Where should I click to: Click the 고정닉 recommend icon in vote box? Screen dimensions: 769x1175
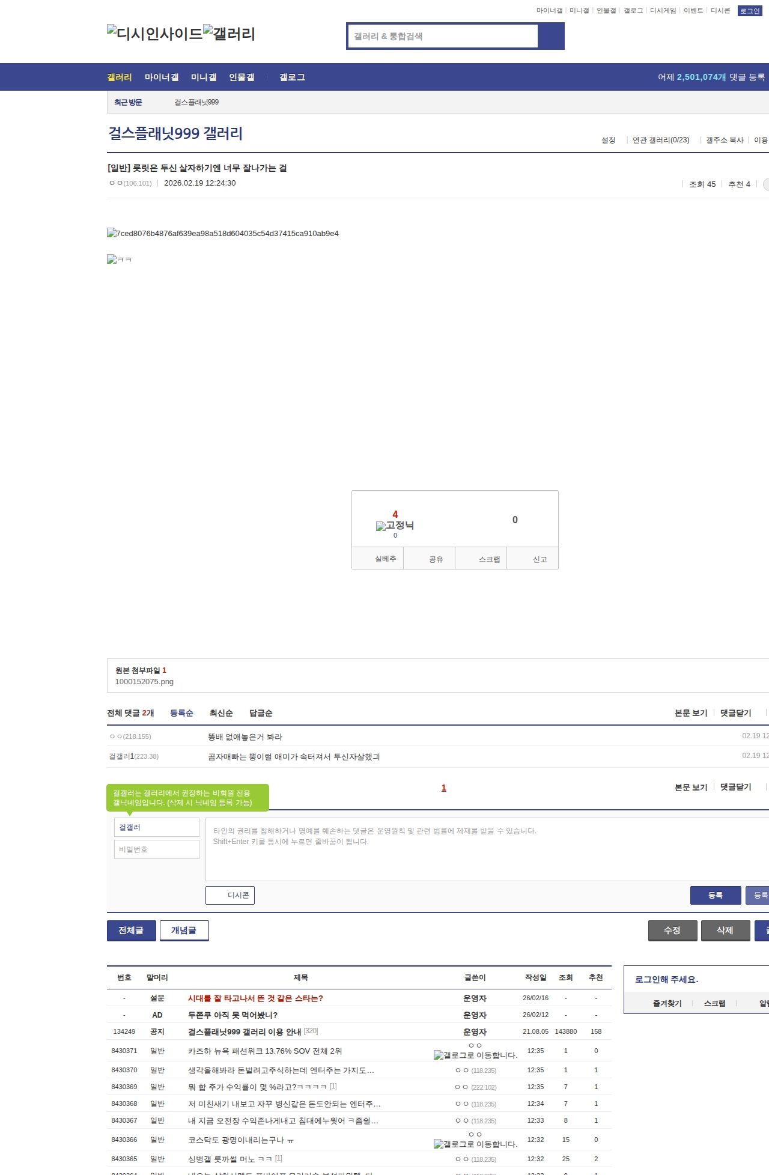click(x=395, y=526)
